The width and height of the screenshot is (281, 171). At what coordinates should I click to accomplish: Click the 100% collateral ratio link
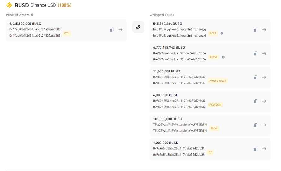(x=64, y=5)
